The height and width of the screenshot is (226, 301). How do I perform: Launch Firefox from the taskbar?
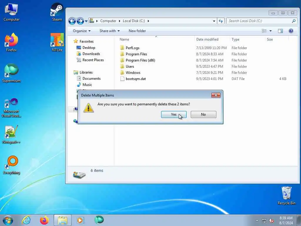pos(44,220)
